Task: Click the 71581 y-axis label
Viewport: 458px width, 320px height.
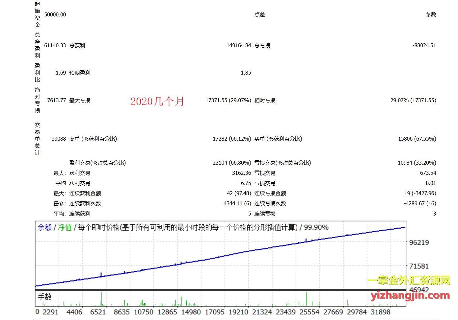Action: point(419,266)
